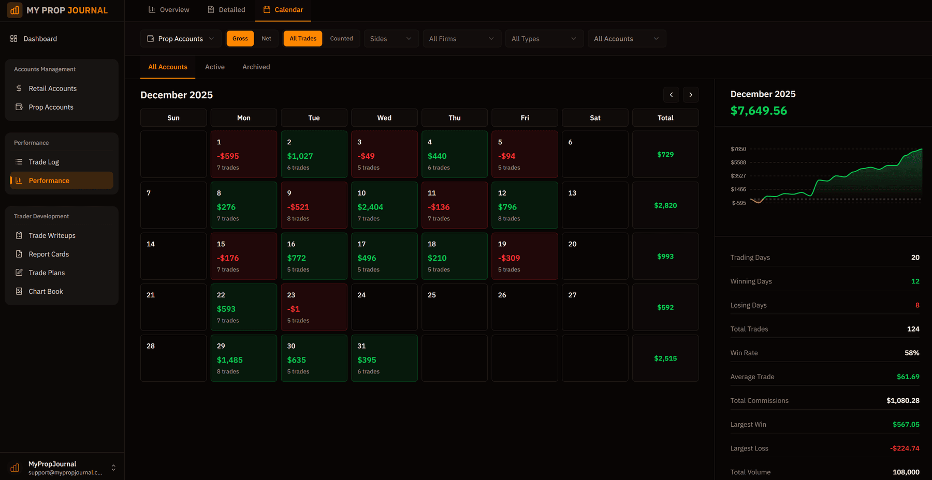Viewport: 932px width, 480px height.
Task: Select the Chart Book icon
Action: point(20,291)
